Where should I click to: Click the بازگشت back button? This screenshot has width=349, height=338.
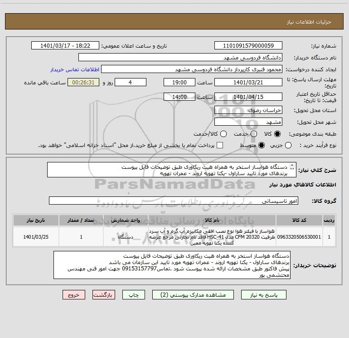pyautogui.click(x=104, y=295)
